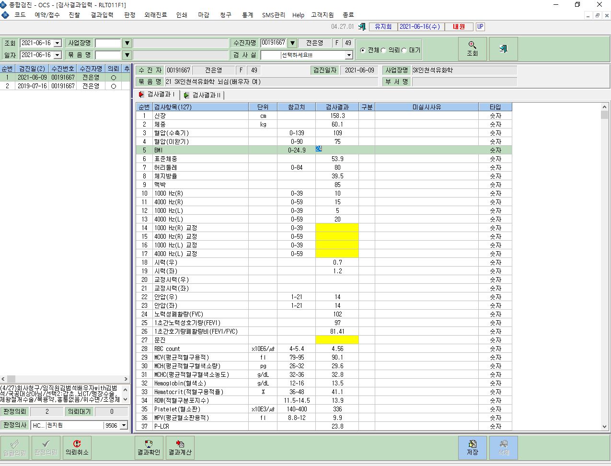Expand the 사업장명 dropdown arrow
Image resolution: width=611 pixels, height=466 pixels.
click(127, 43)
